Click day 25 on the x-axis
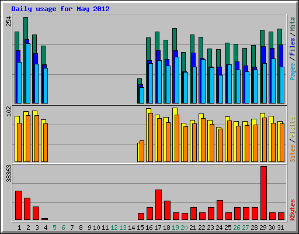This screenshot has height=234, width=299. 228,228
